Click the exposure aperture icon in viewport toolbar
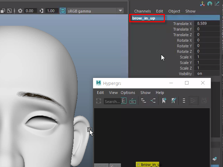The image size is (223, 167). click(x=20, y=11)
